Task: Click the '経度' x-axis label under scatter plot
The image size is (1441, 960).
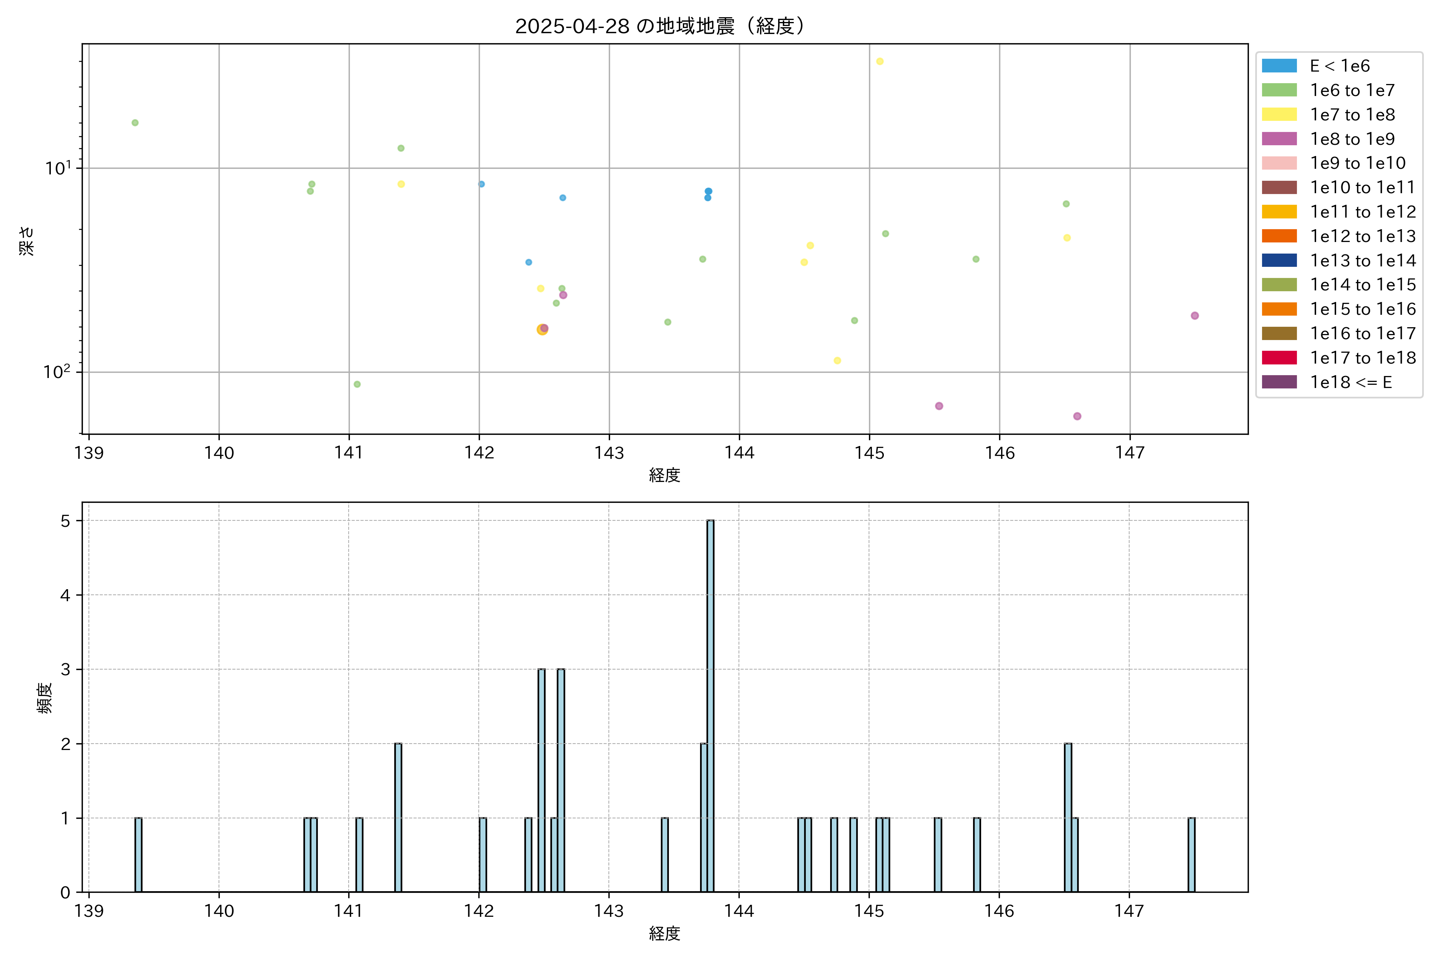Action: pos(665,475)
